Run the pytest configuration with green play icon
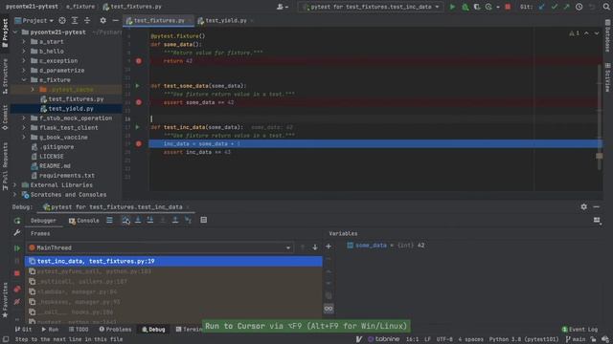Viewport: 613px width, 344px height. (x=452, y=7)
